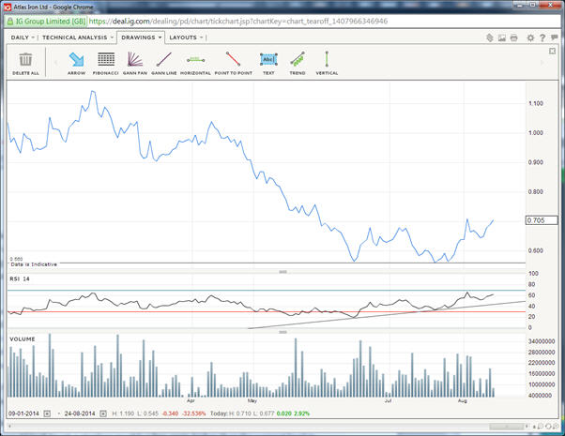This screenshot has height=436, width=565.
Task: Select the Arrow drawing tool
Action: click(76, 60)
